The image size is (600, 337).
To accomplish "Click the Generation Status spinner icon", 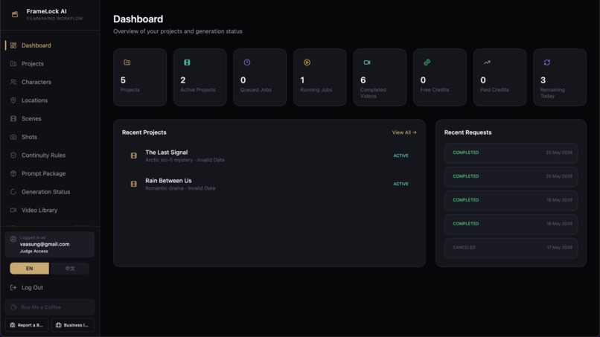I will pos(13,192).
